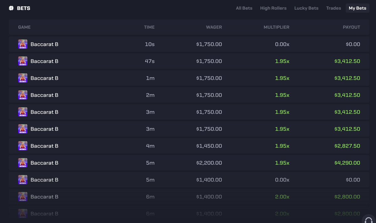The height and width of the screenshot is (223, 376).
Task: Click 0.00x multiplier in 5m row
Action: [282, 180]
